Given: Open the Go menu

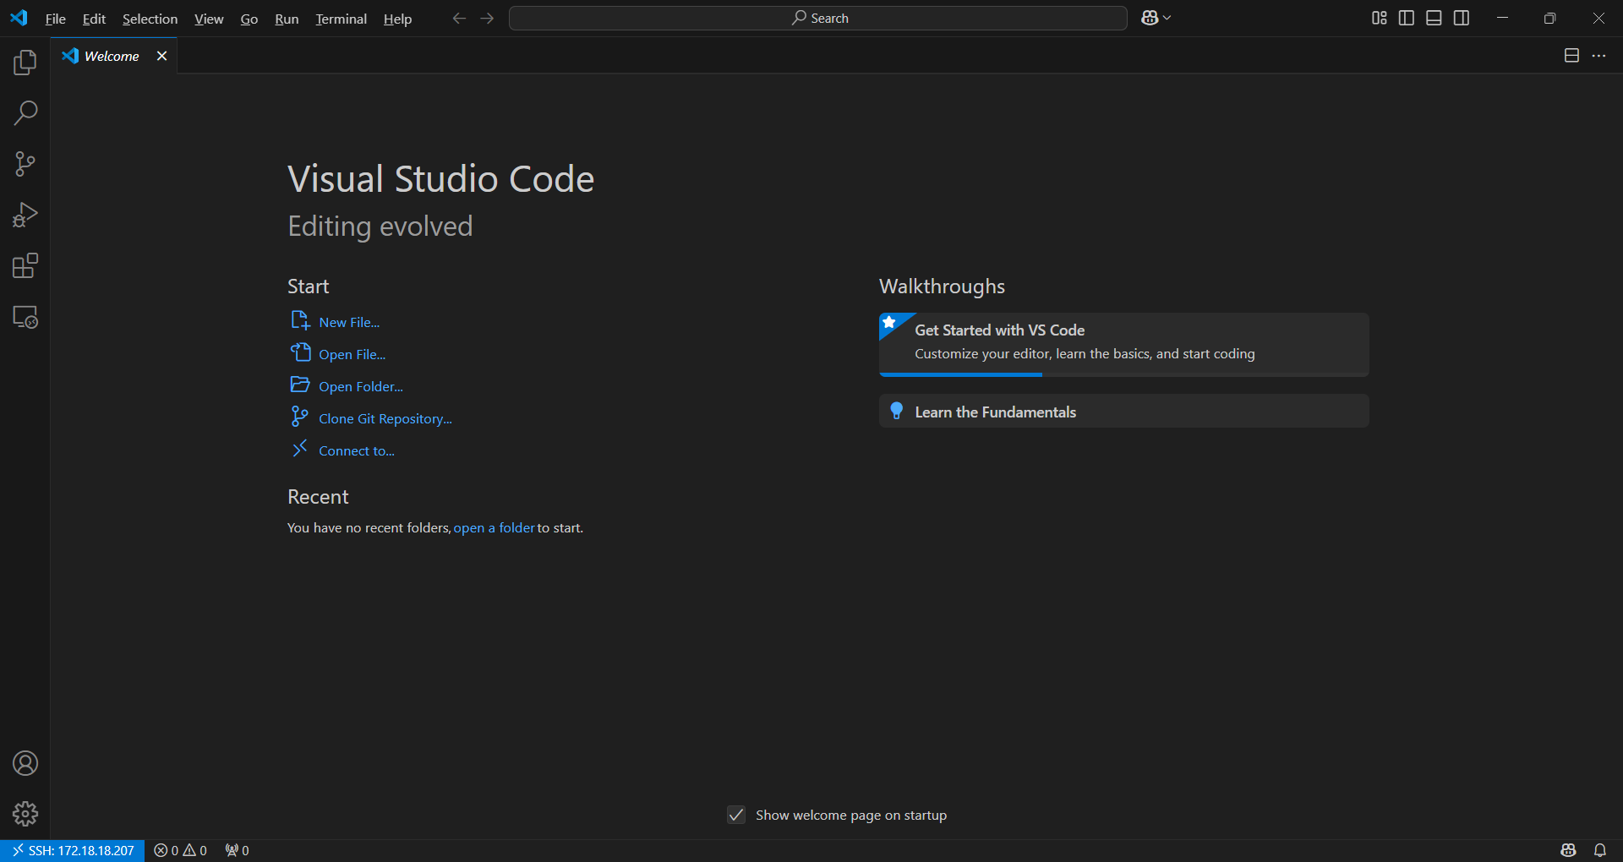Looking at the screenshot, I should click(249, 19).
